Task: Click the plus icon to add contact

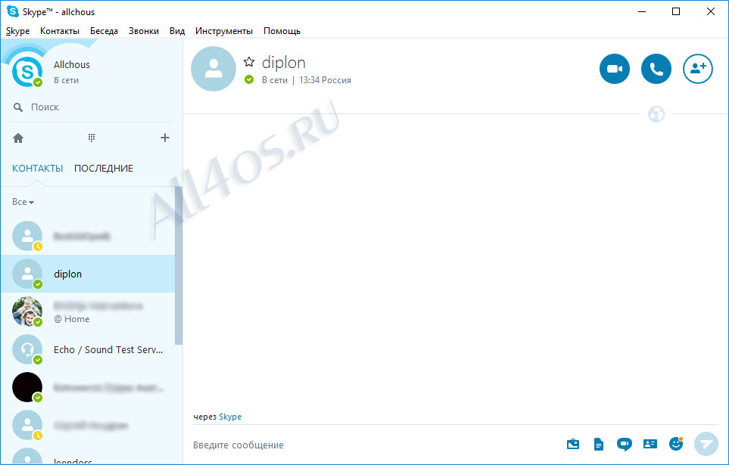Action: (164, 138)
